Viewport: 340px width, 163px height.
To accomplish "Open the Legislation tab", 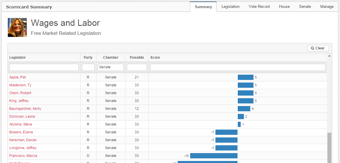I will pyautogui.click(x=230, y=6).
